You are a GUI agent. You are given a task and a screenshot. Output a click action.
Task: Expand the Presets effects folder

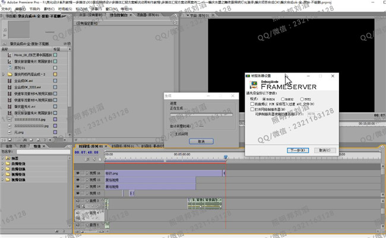click(x=3, y=158)
